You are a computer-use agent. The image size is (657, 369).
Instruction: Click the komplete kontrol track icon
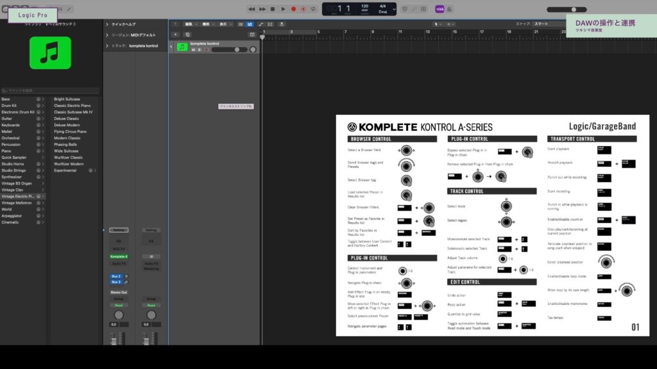pyautogui.click(x=182, y=47)
